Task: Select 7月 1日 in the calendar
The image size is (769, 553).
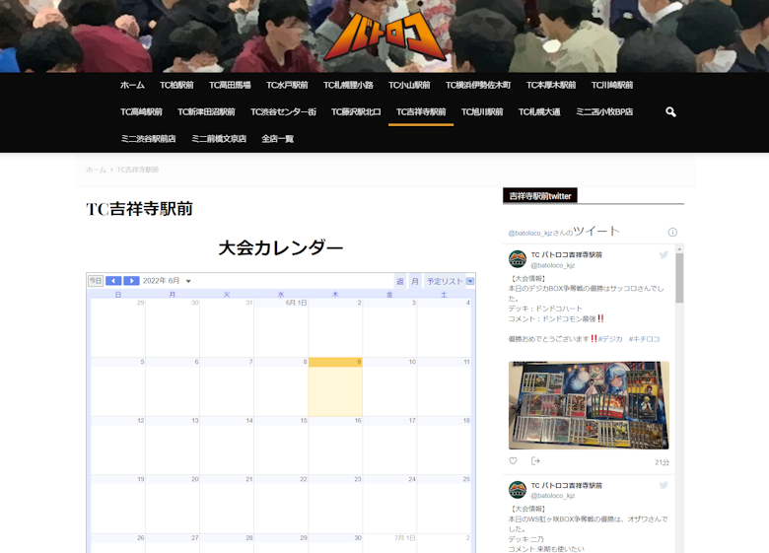Action: click(x=389, y=543)
